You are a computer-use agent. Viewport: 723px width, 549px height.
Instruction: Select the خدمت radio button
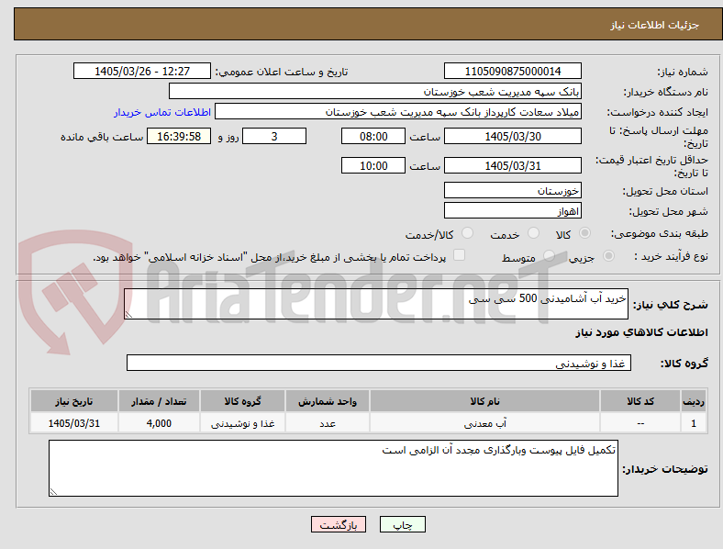[533, 233]
